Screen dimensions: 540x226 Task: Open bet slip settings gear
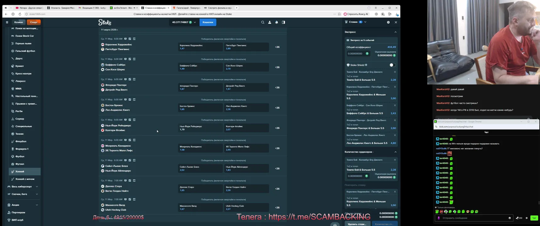point(388,22)
